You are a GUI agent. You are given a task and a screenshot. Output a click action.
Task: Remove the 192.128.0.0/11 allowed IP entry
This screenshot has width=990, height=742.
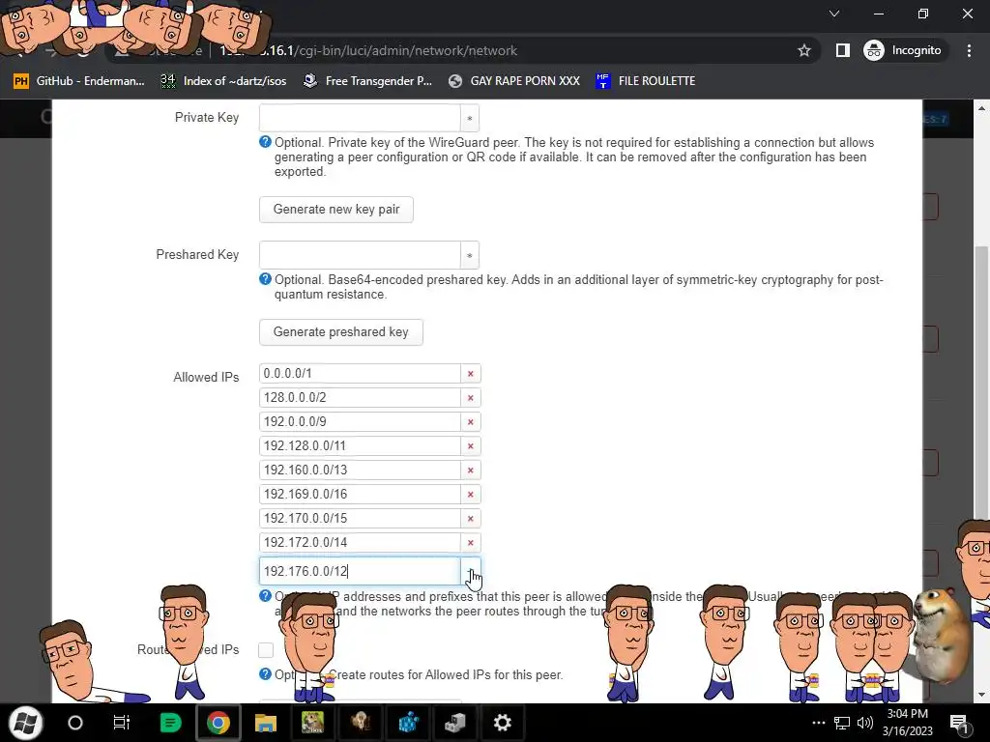pyautogui.click(x=471, y=446)
